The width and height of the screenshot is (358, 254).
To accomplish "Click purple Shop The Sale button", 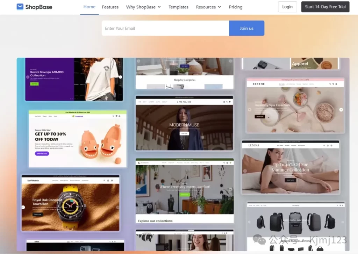I will pyautogui.click(x=42, y=154).
